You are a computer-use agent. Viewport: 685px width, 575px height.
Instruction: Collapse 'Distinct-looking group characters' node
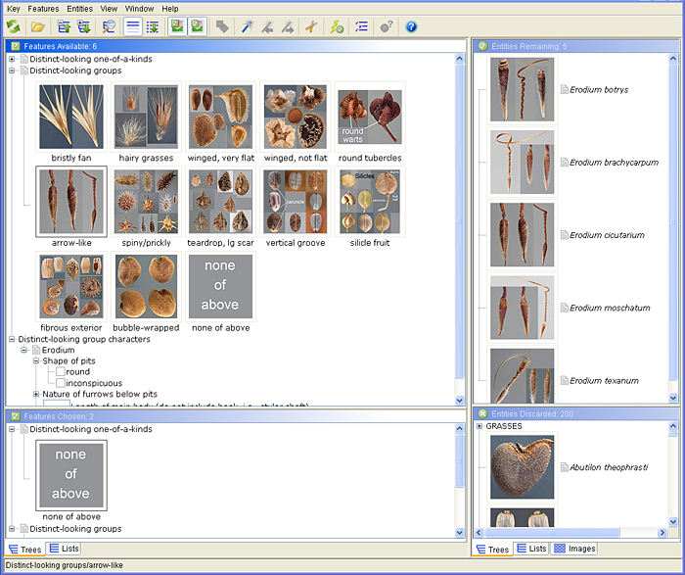click(12, 339)
